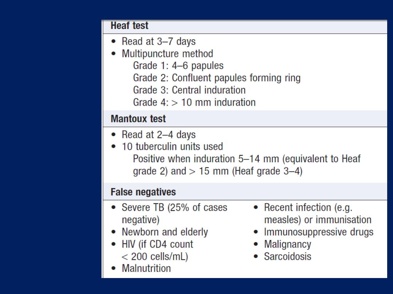Click the 'Grade 4: > 10 mm induration' line

tap(194, 102)
